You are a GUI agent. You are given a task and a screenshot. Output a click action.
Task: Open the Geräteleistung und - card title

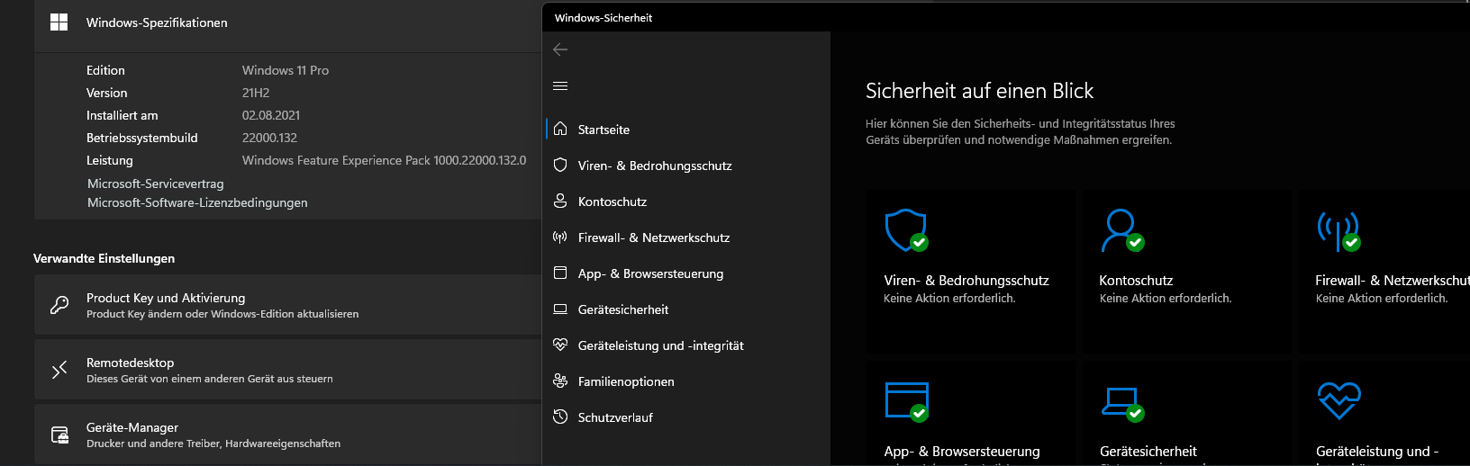(1377, 452)
